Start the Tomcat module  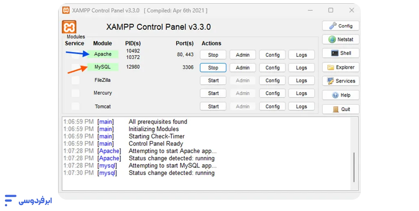coord(213,107)
